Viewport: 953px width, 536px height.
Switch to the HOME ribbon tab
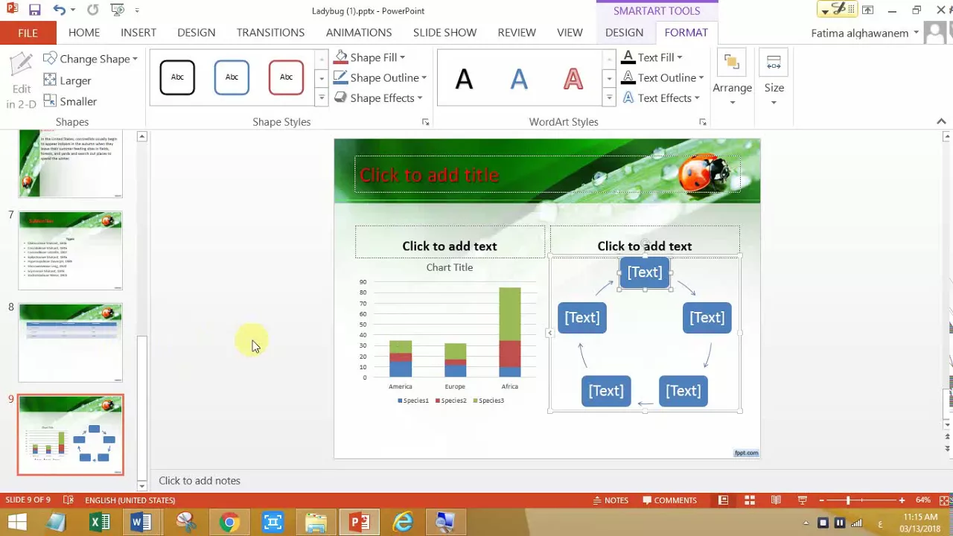[x=84, y=33]
